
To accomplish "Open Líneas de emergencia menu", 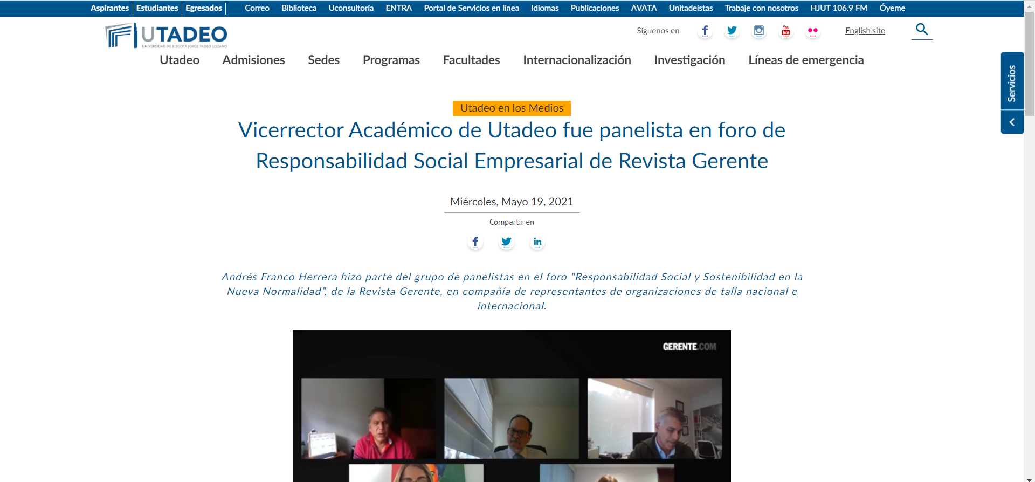I will [806, 60].
